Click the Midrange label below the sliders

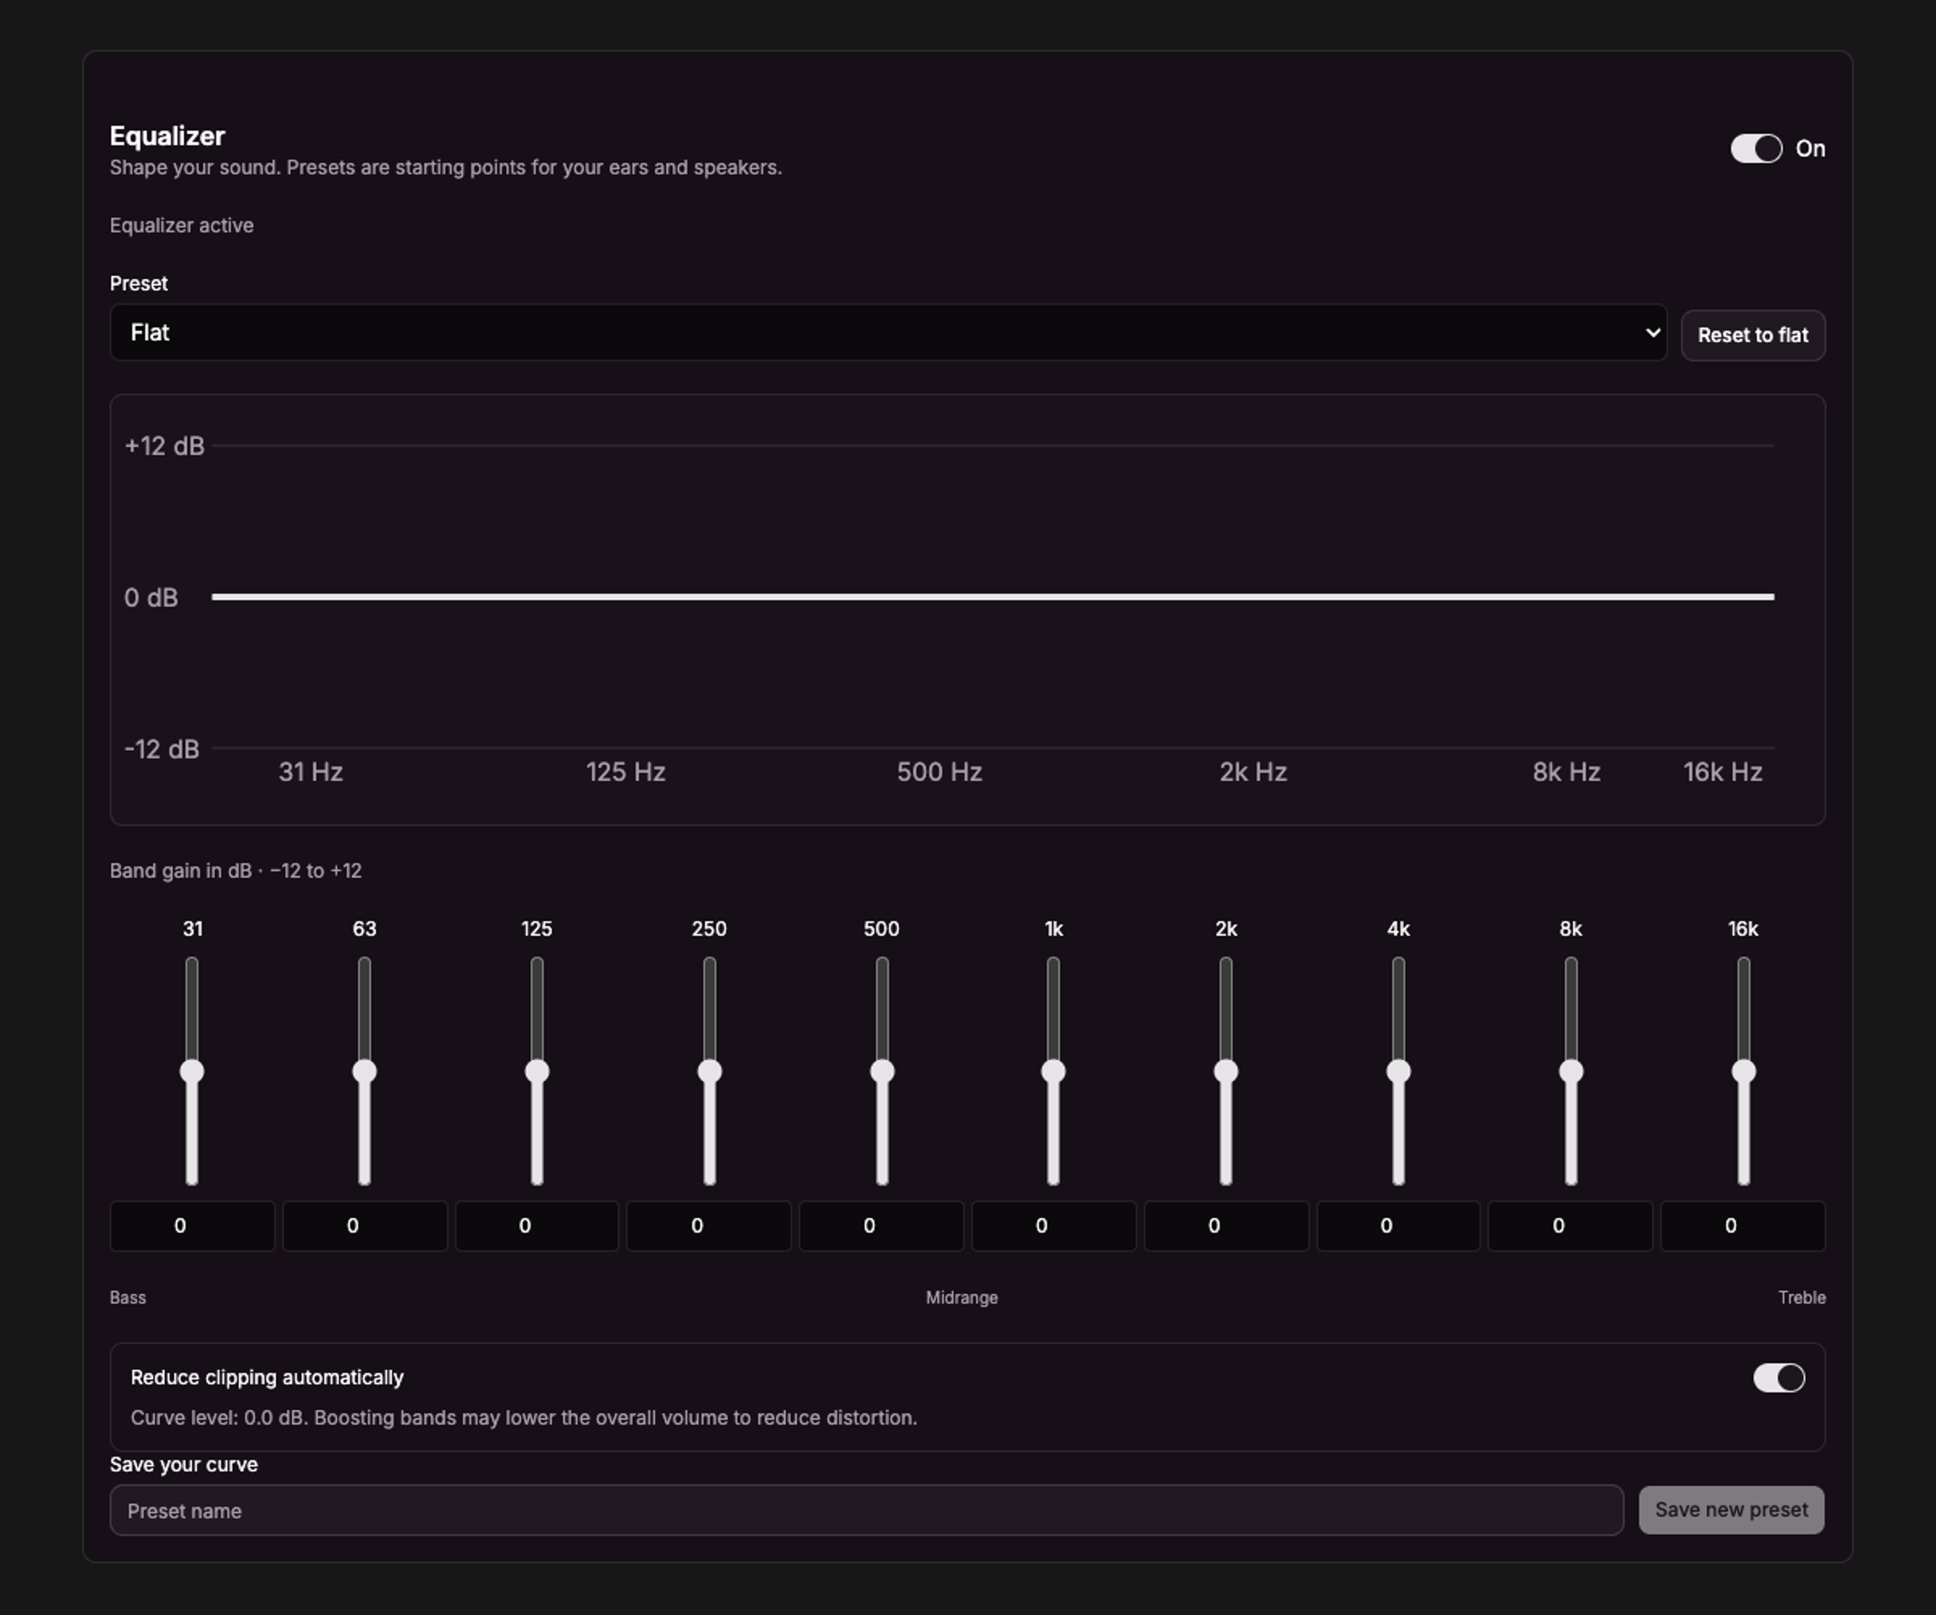962,1297
